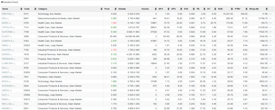The image size is (275, 110).
Task: Open the SUPERMX stock link
Action: (x=7, y=32)
